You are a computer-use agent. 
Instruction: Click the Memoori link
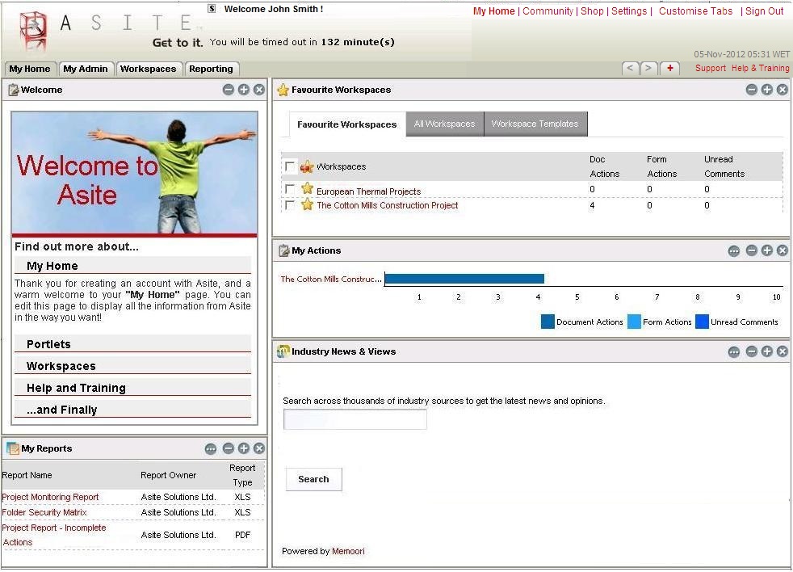[x=348, y=551]
